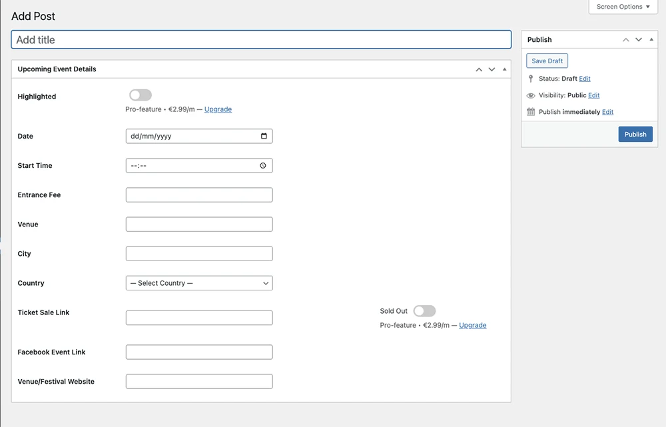666x427 pixels.
Task: Collapse the Publish panel
Action: (x=651, y=40)
